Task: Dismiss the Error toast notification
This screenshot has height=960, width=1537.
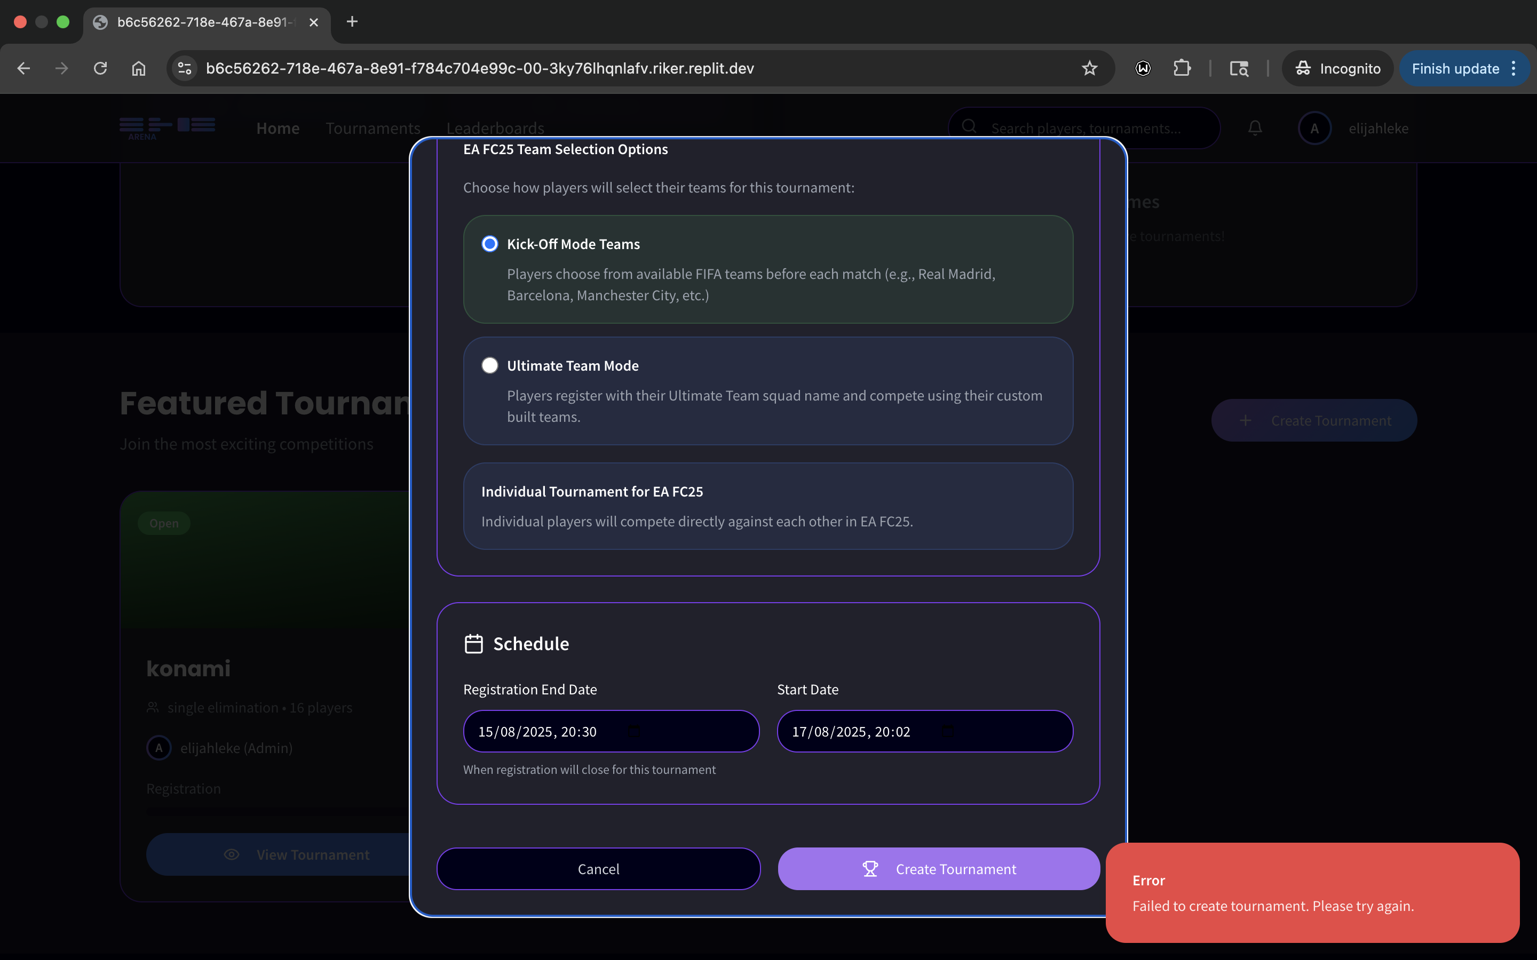Action: (1312, 892)
